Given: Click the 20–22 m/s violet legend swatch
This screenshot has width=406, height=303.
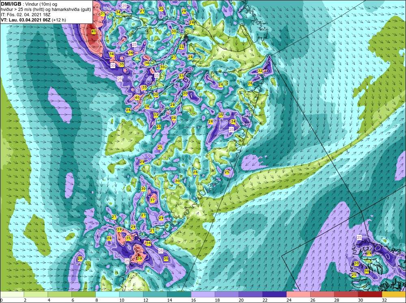Looking at the screenshot, I should coord(251,294).
